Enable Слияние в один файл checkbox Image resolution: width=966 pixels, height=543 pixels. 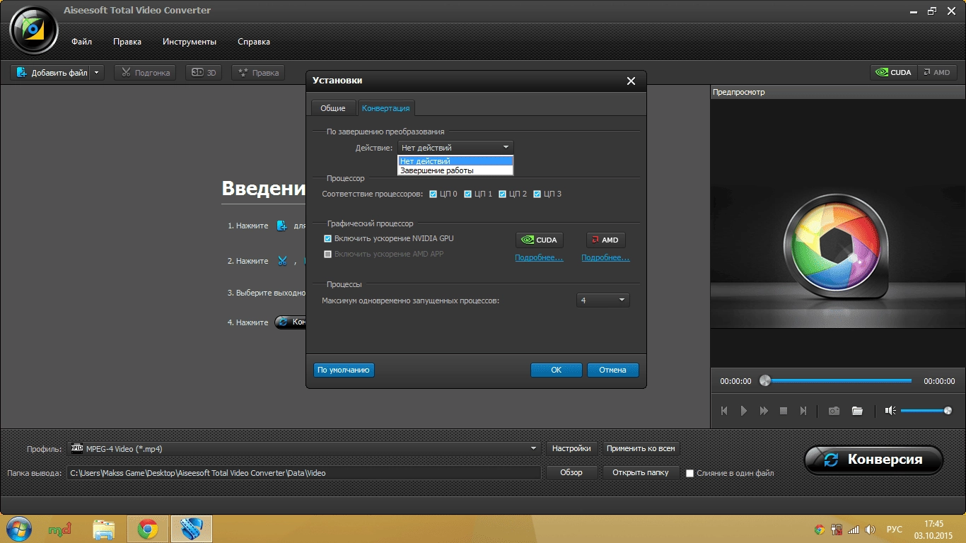click(690, 473)
